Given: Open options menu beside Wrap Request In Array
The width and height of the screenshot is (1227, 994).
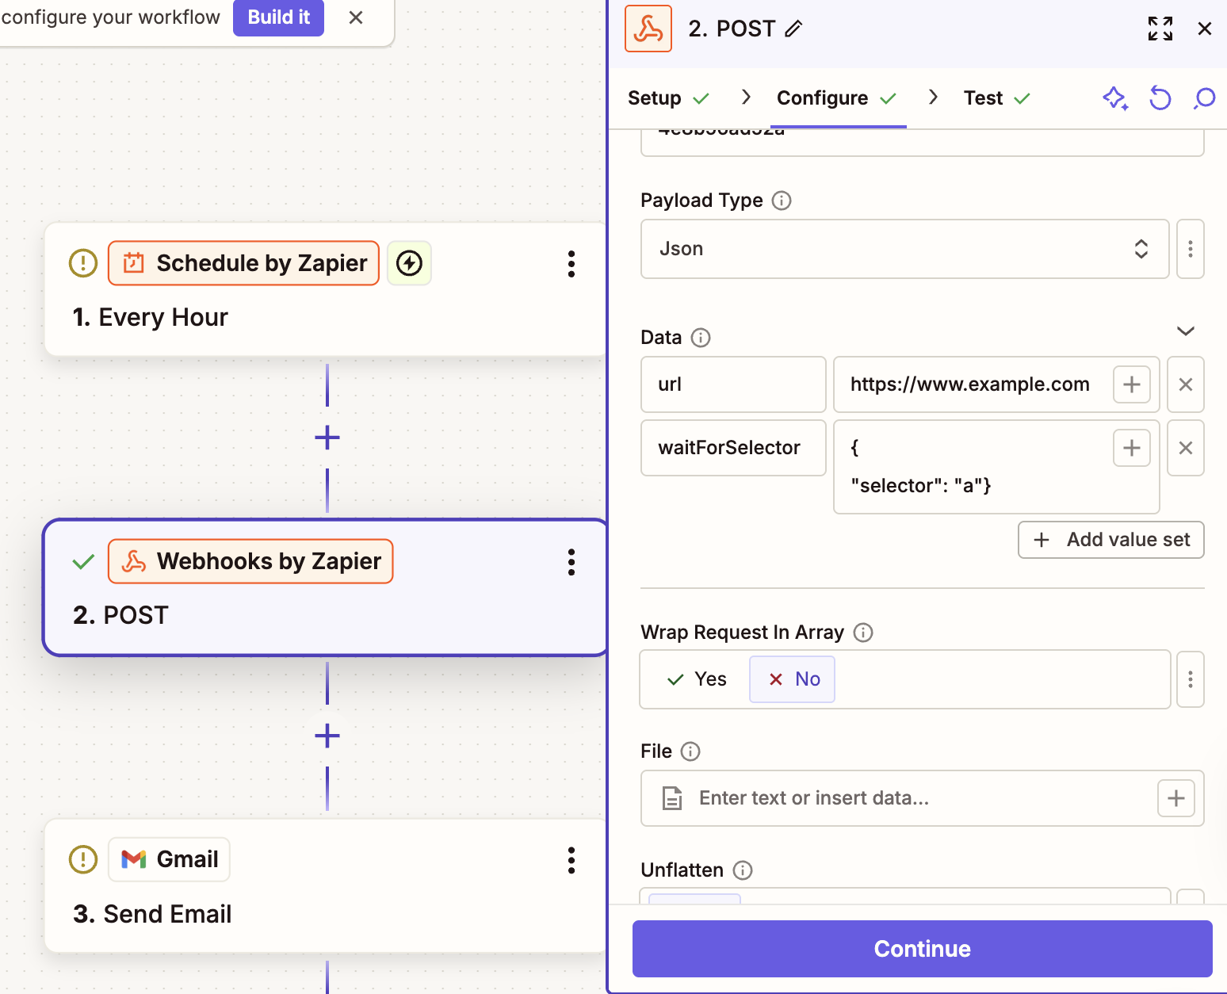Looking at the screenshot, I should click(x=1190, y=679).
